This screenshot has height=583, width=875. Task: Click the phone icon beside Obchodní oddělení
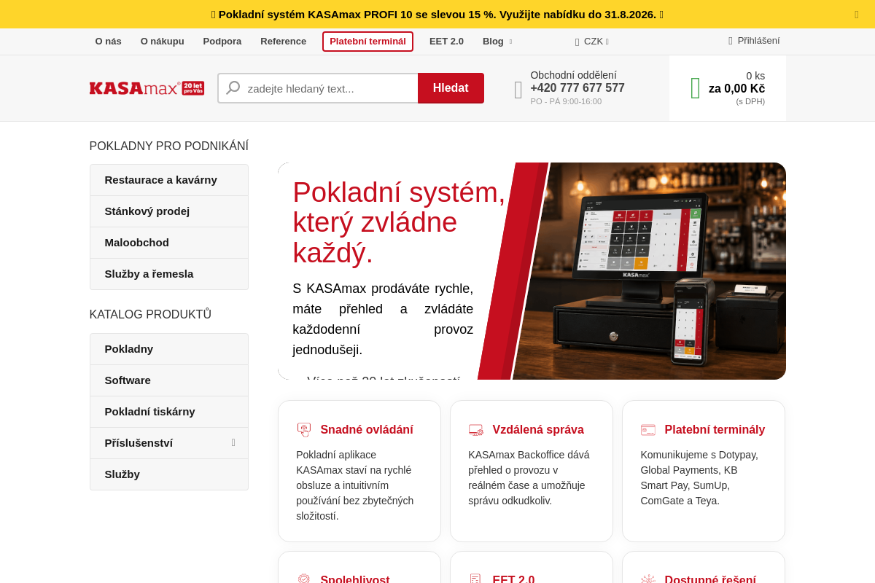518,90
